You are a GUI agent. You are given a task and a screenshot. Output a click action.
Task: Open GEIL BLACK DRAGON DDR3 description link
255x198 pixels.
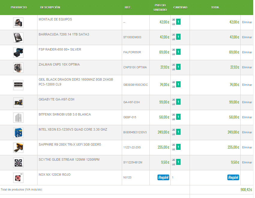pos(76,82)
